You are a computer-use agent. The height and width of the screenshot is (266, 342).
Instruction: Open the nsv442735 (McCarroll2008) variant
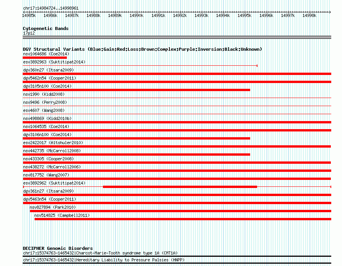pos(52,151)
